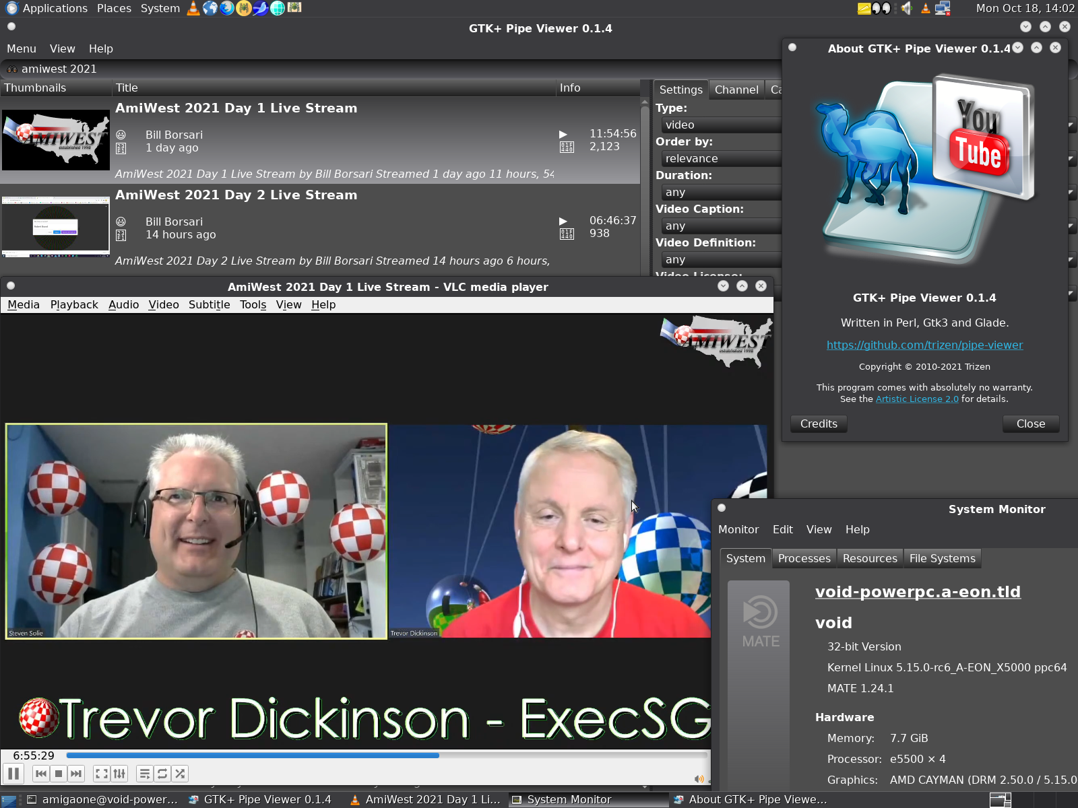Open the blue bird launcher in the top panel
Image resolution: width=1078 pixels, height=808 pixels.
pyautogui.click(x=261, y=8)
